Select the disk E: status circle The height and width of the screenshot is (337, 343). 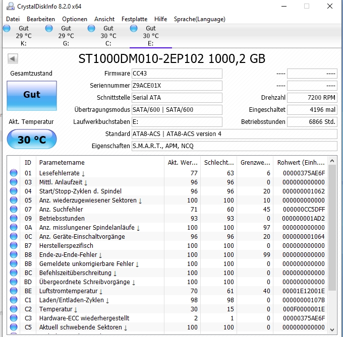click(134, 28)
